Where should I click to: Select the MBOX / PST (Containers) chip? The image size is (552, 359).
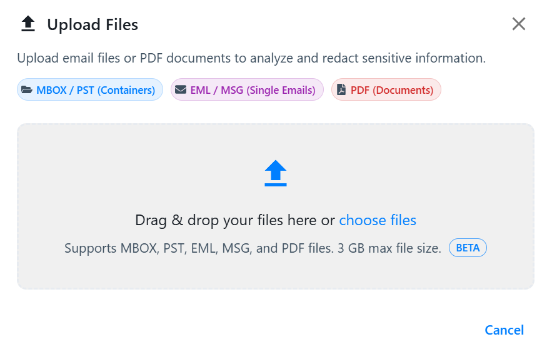[x=90, y=90]
